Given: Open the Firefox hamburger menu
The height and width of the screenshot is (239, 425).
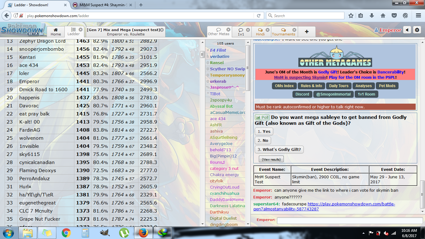Looking at the screenshot, I should click(418, 16).
